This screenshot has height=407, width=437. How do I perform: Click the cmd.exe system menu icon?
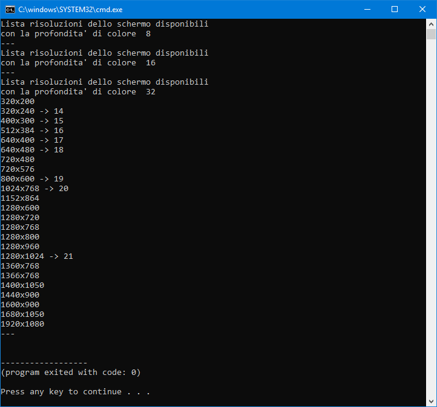(9, 9)
